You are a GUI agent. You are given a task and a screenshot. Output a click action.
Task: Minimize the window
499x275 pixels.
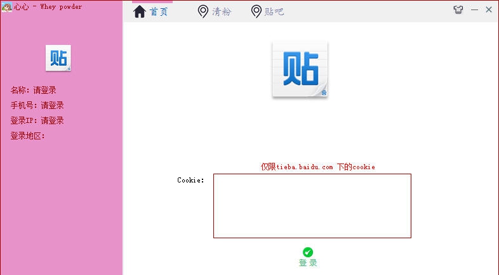[x=474, y=10]
